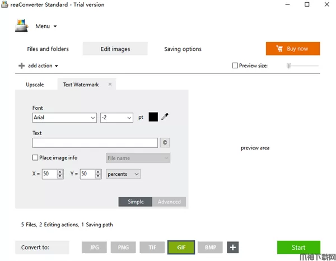Click the copyright symbol insert button

[165, 143]
